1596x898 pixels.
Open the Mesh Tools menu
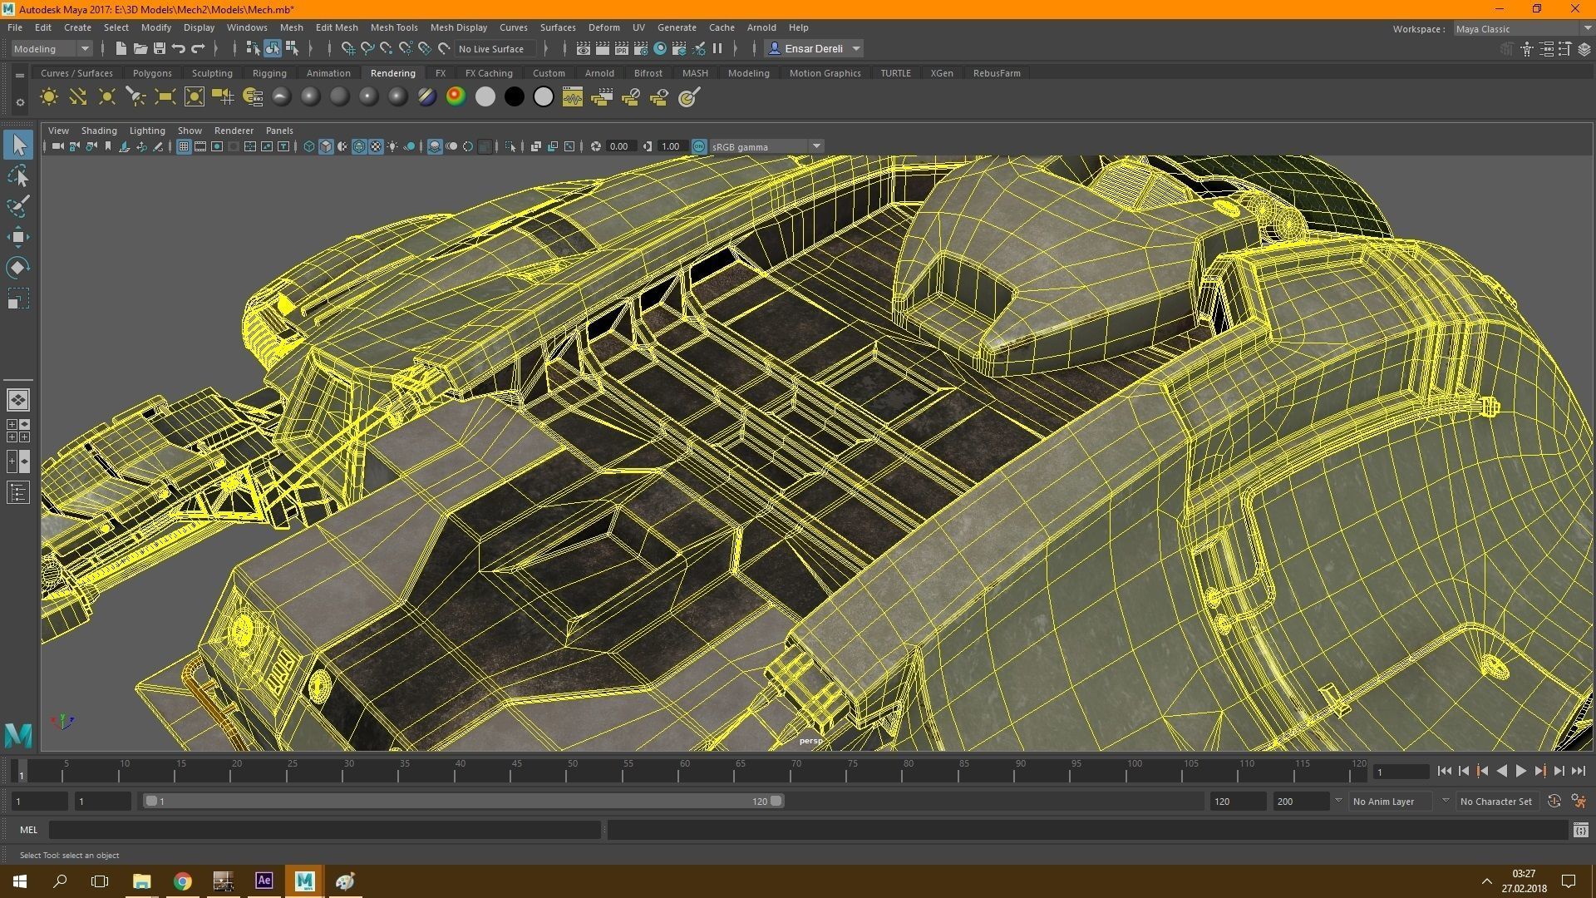click(393, 27)
